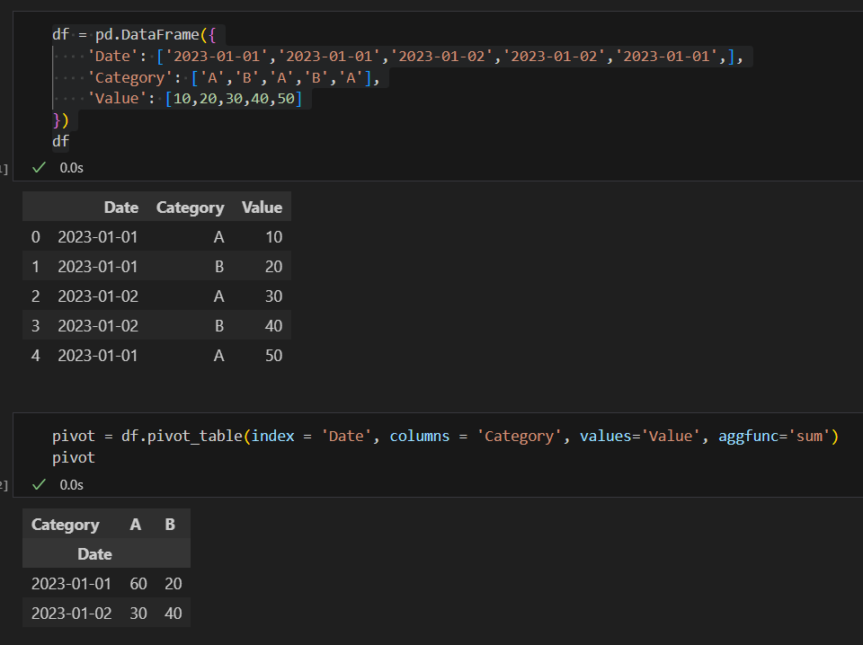This screenshot has width=863, height=645.
Task: Click the value 40 in df table's Value column
Action: (273, 326)
